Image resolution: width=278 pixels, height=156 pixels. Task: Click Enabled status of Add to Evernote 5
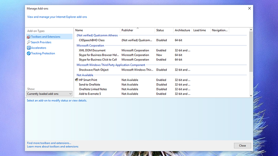point(161,94)
